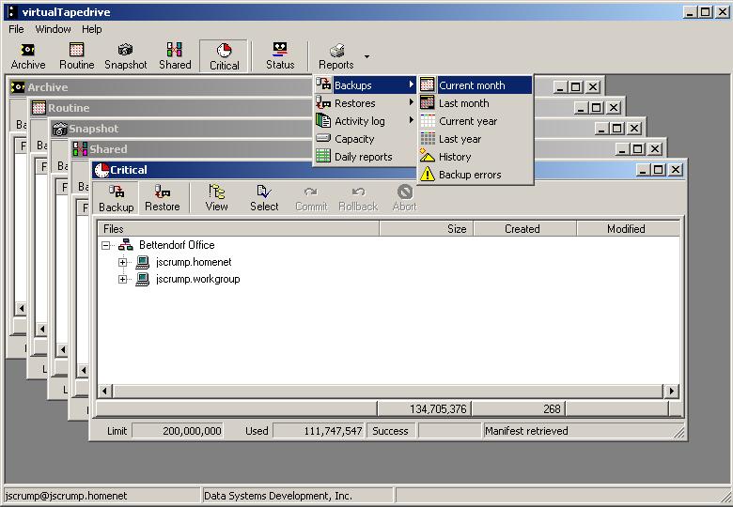The height and width of the screenshot is (507, 733).
Task: Click the Select toolbar icon
Action: pyautogui.click(x=264, y=198)
